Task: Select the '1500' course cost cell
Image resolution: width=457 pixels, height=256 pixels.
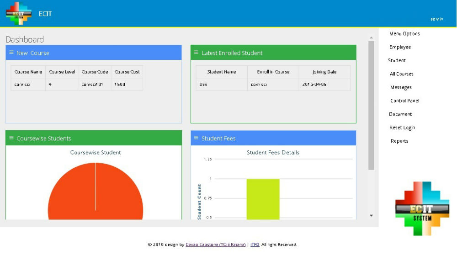Action: tap(127, 84)
